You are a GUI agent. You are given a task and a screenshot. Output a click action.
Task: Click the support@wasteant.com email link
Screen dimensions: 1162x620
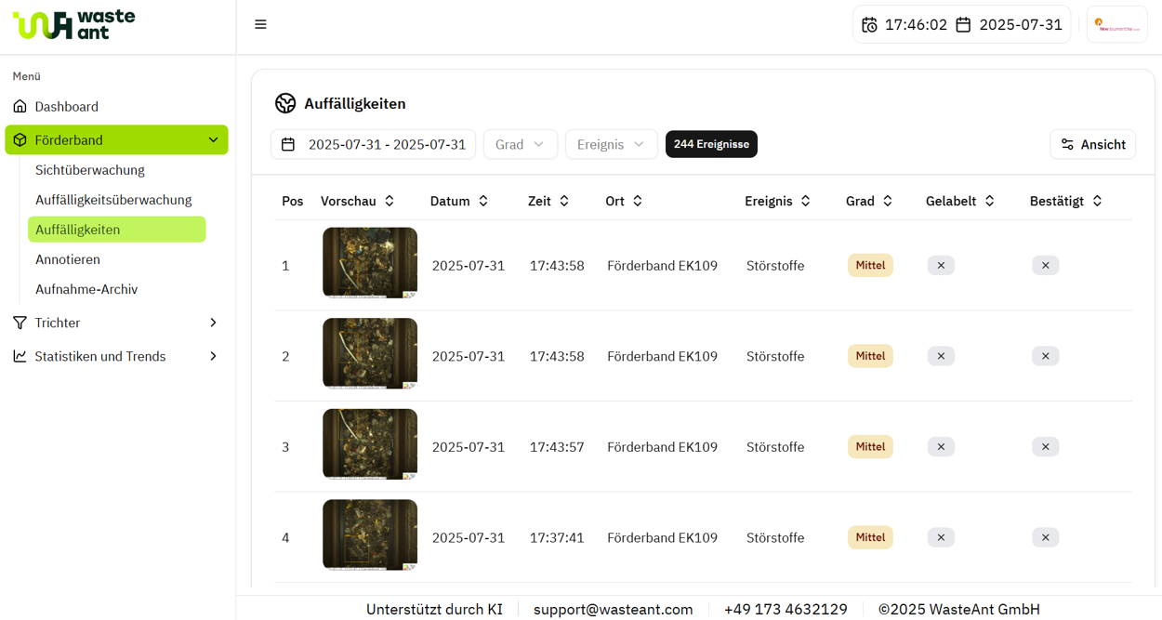[614, 610]
